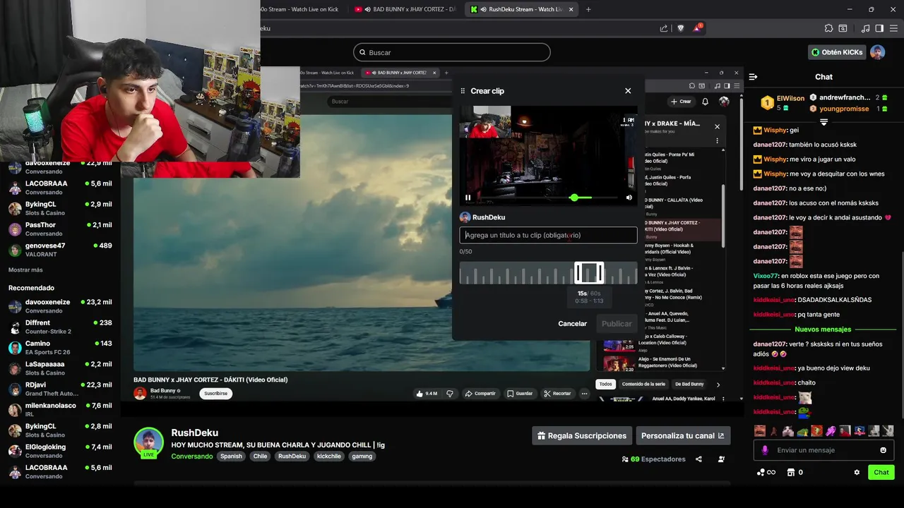
Task: Select the kickchile tag
Action: click(x=329, y=456)
